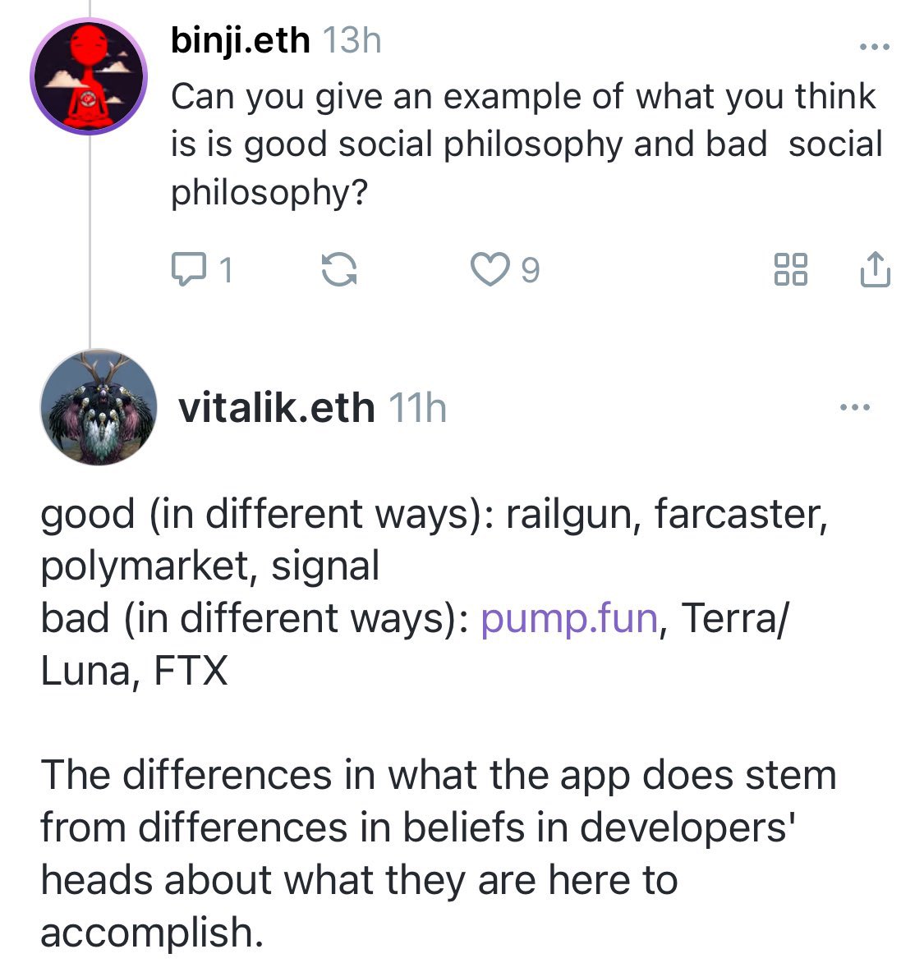This screenshot has height=972, width=924.
Task: Like binji.eth's post with the heart
Action: point(490,269)
